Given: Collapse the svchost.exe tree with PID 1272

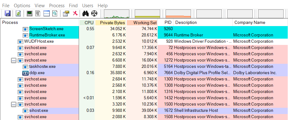Looking at the screenshot, I should click(14, 60).
